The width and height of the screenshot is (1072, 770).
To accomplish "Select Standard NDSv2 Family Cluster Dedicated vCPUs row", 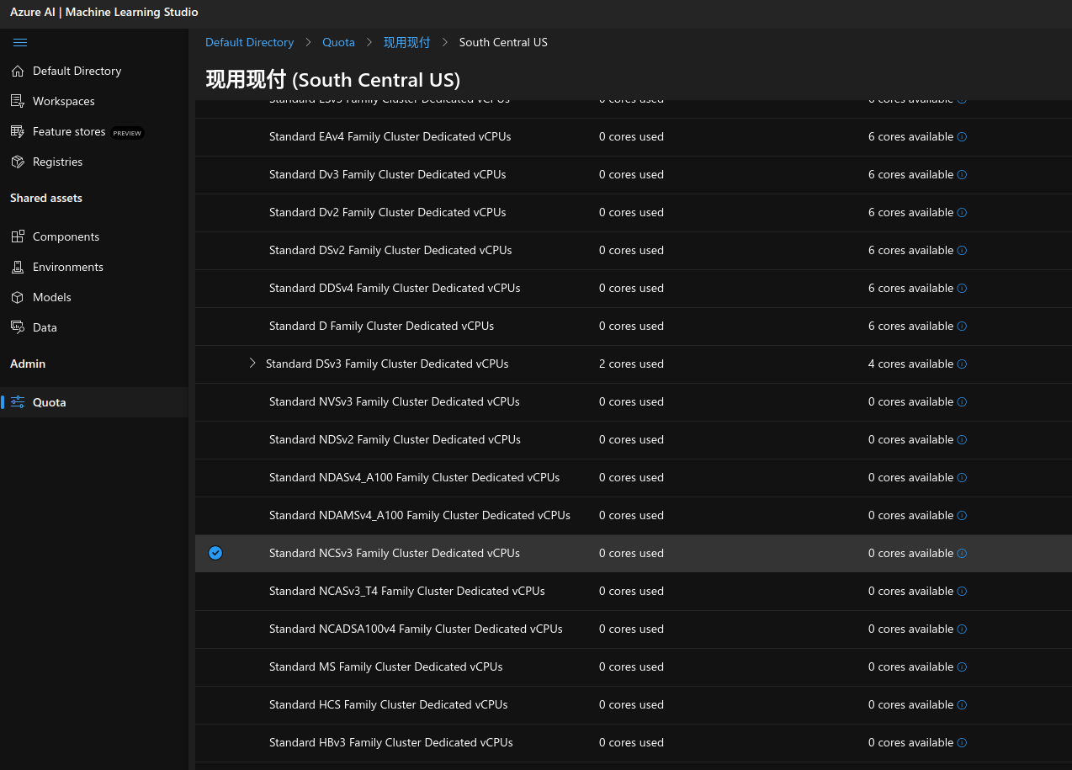I will (634, 439).
